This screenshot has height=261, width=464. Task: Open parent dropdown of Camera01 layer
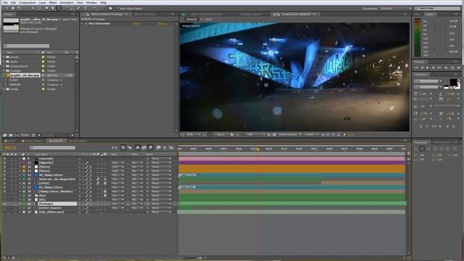coord(161,159)
